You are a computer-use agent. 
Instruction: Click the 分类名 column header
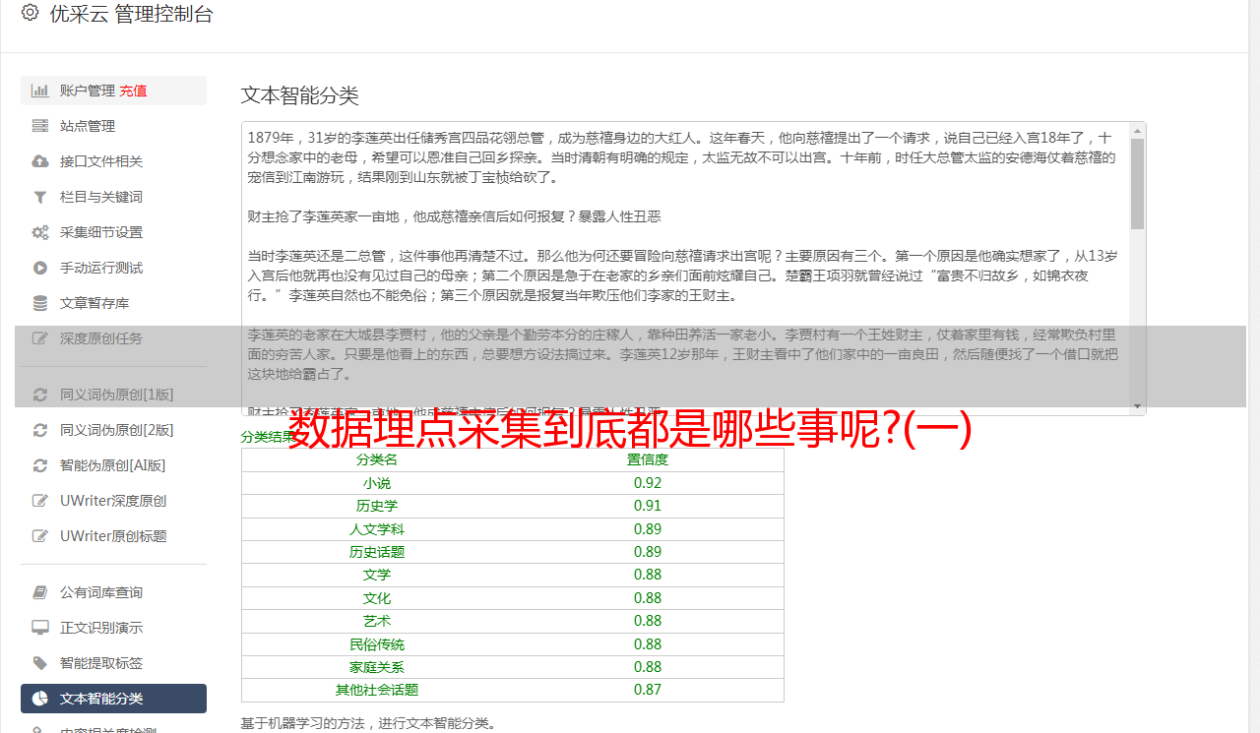[x=377, y=459]
